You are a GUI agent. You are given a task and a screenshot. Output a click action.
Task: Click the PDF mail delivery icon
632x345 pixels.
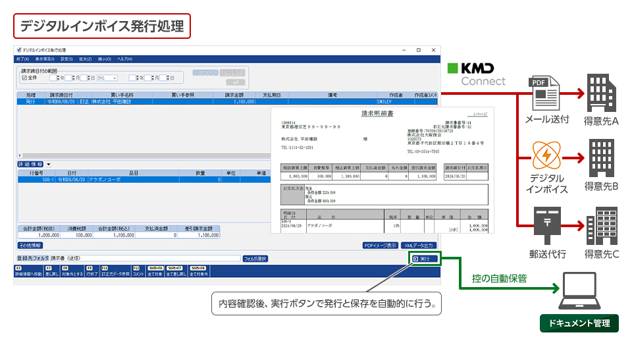544,92
